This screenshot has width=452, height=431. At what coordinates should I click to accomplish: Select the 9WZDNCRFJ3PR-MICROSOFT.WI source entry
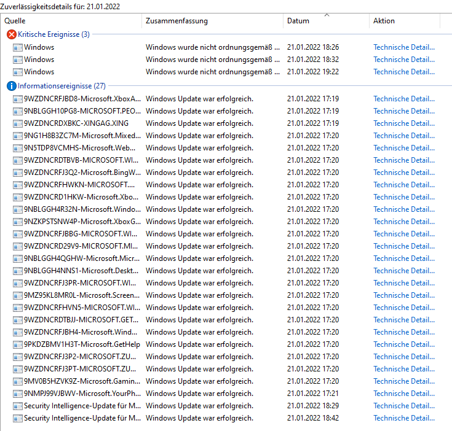[80, 283]
